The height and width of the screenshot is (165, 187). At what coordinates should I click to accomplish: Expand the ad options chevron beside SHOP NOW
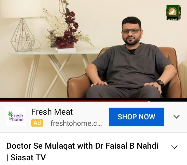point(176,117)
